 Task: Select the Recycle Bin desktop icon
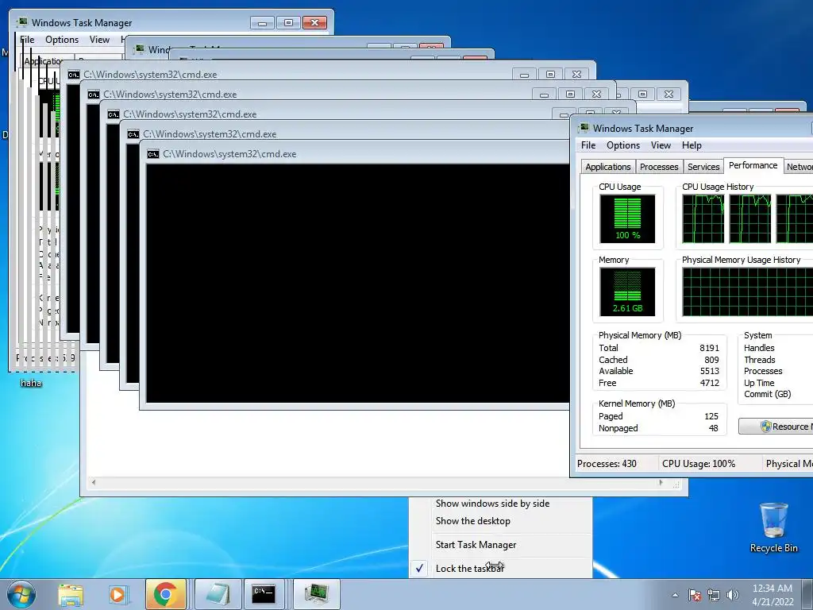(773, 527)
